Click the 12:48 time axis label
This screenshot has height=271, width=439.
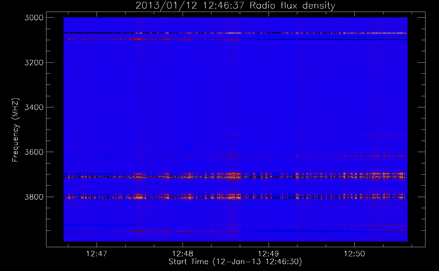(x=183, y=254)
